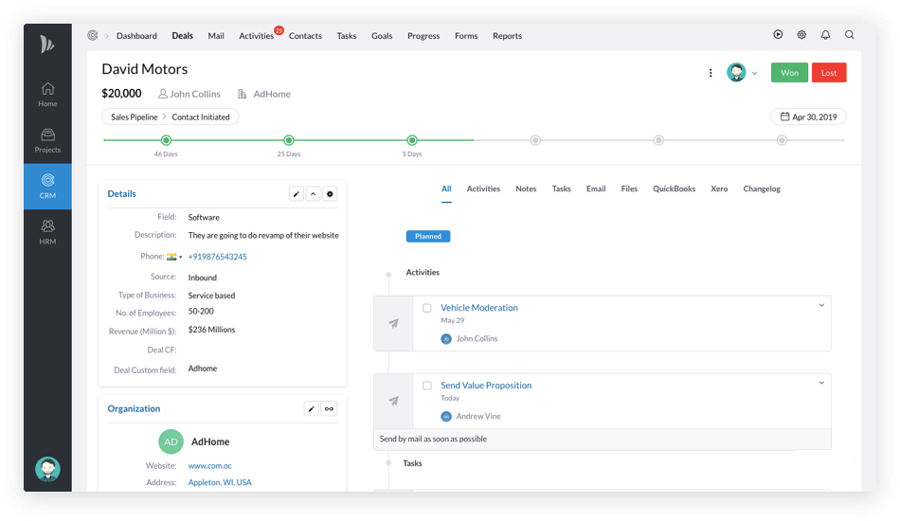This screenshot has height=521, width=900.
Task: Open search magnifier in top bar
Action: tap(850, 35)
